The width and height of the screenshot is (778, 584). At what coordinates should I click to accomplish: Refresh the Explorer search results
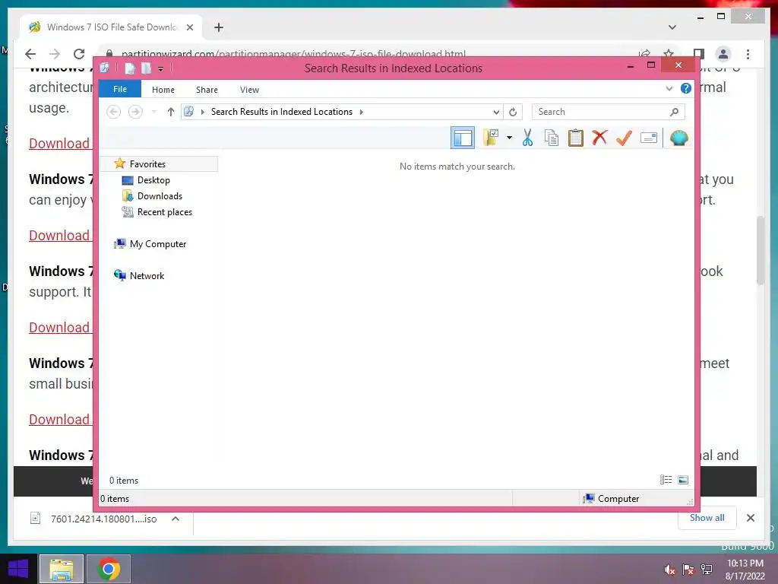coord(513,112)
